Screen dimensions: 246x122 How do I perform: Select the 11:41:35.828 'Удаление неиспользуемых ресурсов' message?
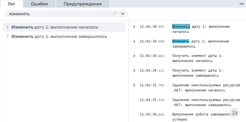206,102
